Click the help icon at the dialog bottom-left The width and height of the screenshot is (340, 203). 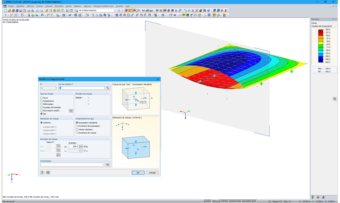pyautogui.click(x=42, y=173)
